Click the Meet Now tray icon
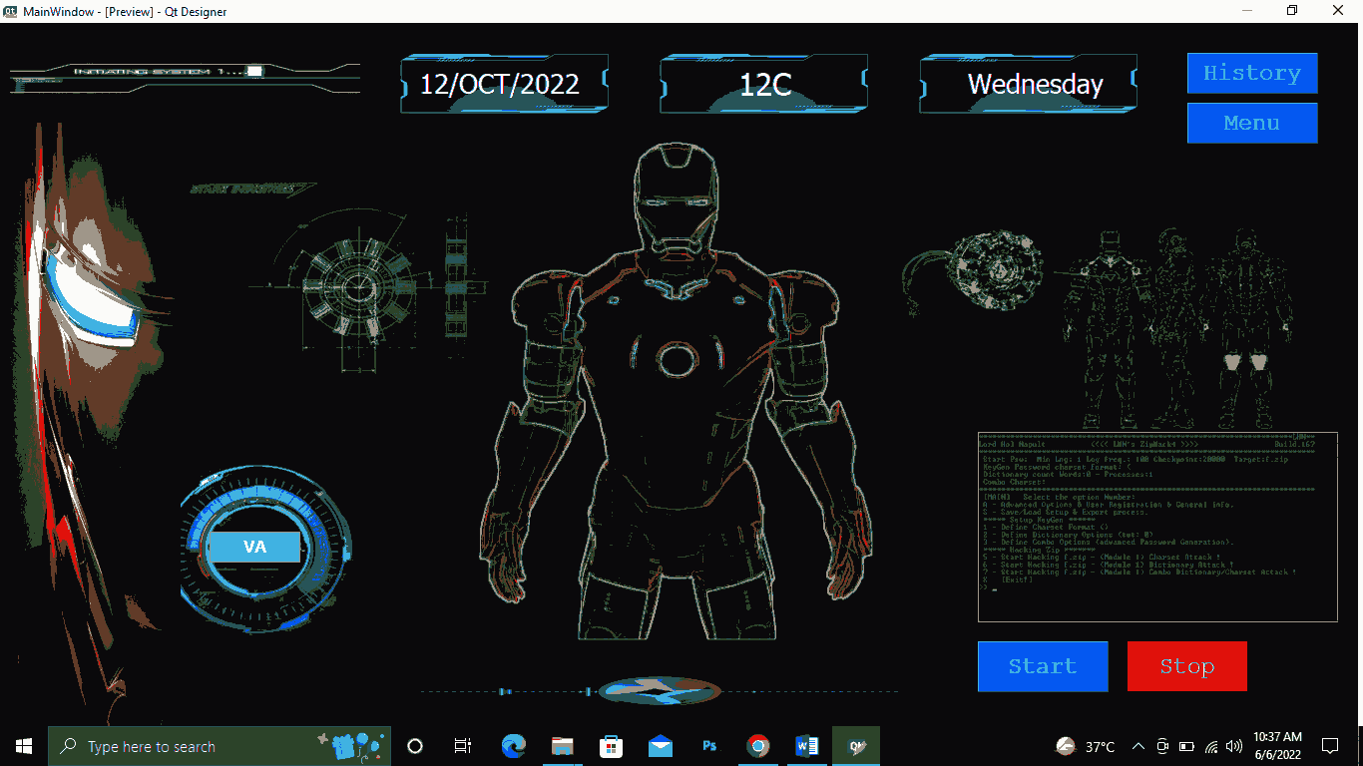The width and height of the screenshot is (1363, 766). pos(1162,746)
